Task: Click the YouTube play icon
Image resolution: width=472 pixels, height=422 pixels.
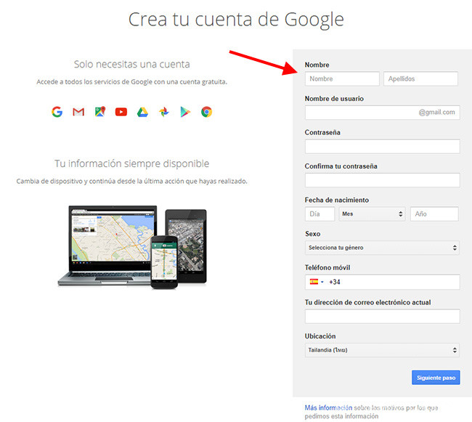Action: click(x=121, y=112)
